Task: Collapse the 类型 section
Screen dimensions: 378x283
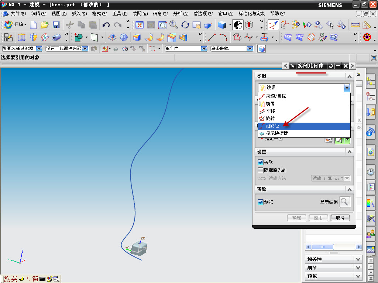Action: click(x=349, y=76)
